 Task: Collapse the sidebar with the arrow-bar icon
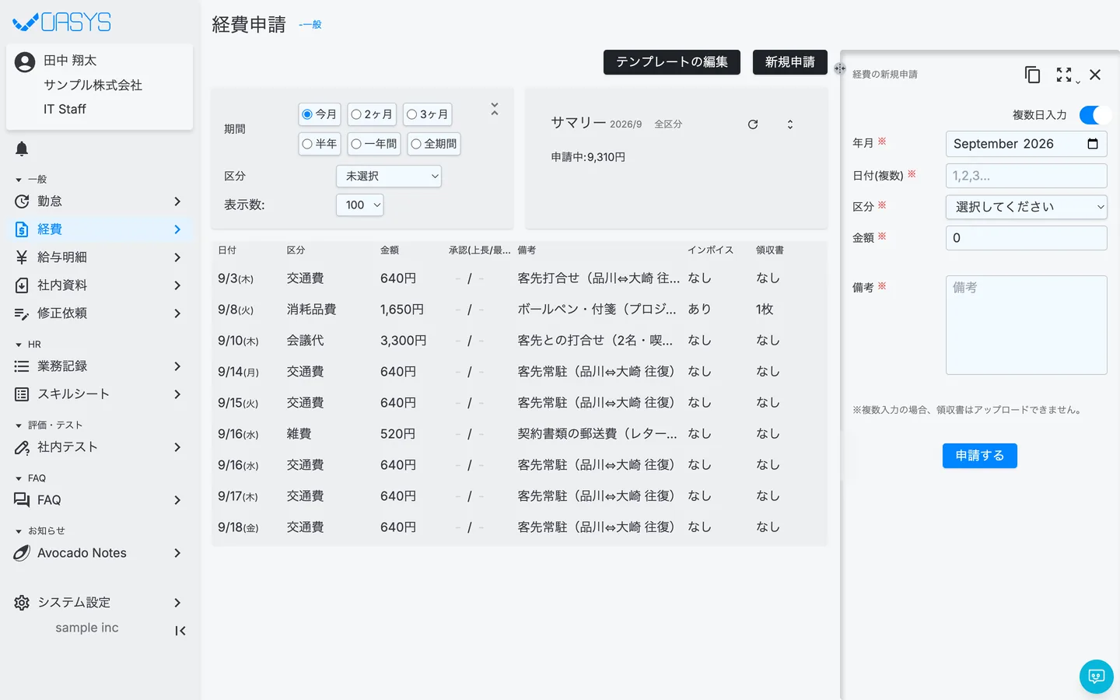180,631
